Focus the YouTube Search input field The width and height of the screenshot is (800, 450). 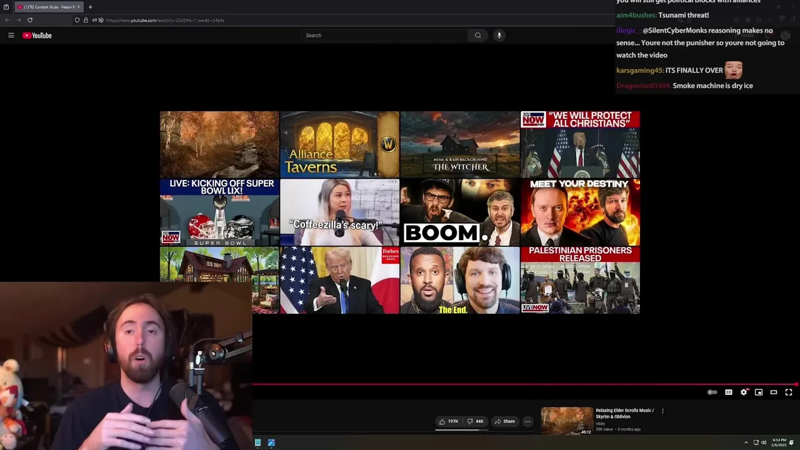pyautogui.click(x=384, y=36)
